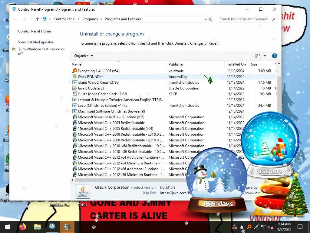This screenshot has height=233, width=310.
Task: Click the 34.4 MB size cell
Action: tap(264, 105)
